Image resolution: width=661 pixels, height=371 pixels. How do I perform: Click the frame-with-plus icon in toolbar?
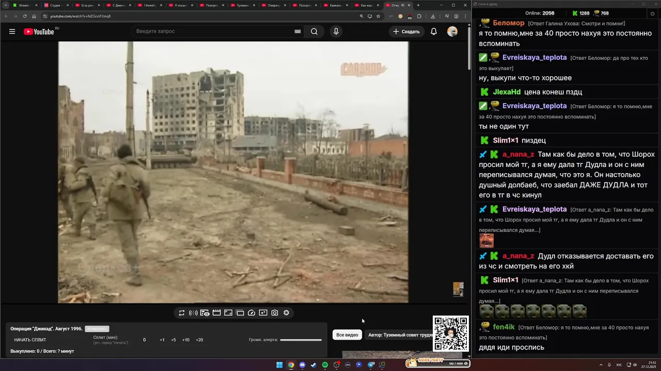tap(263, 313)
